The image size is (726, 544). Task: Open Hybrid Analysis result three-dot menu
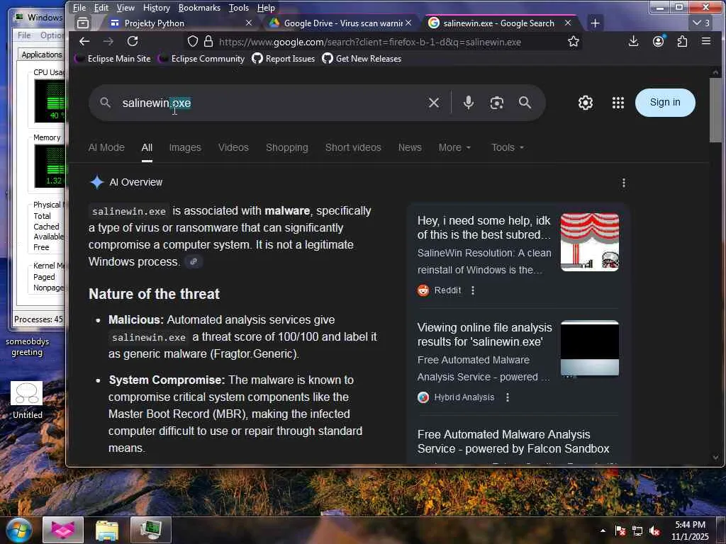(x=508, y=397)
